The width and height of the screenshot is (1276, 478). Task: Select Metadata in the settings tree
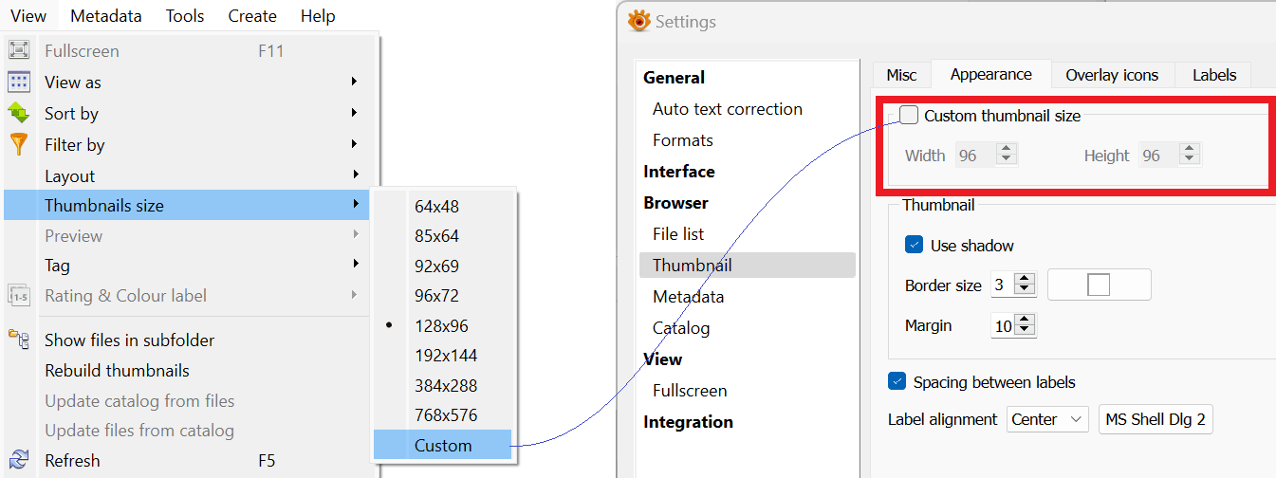point(688,297)
